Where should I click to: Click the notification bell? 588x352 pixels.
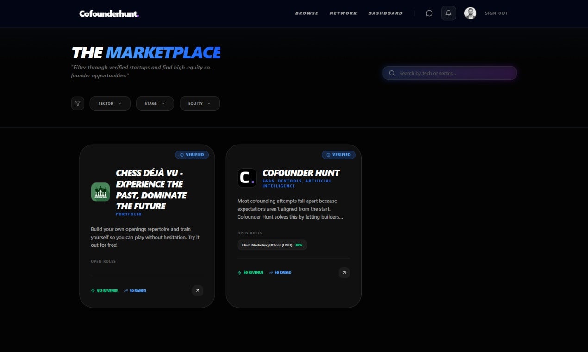(x=448, y=13)
